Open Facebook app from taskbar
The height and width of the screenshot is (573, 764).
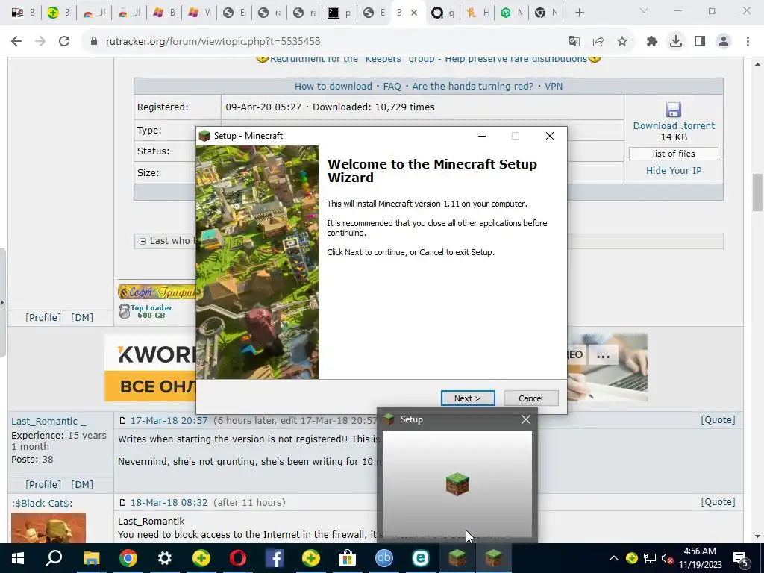tap(275, 558)
